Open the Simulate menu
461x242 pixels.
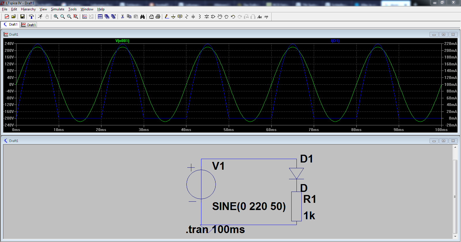click(58, 9)
